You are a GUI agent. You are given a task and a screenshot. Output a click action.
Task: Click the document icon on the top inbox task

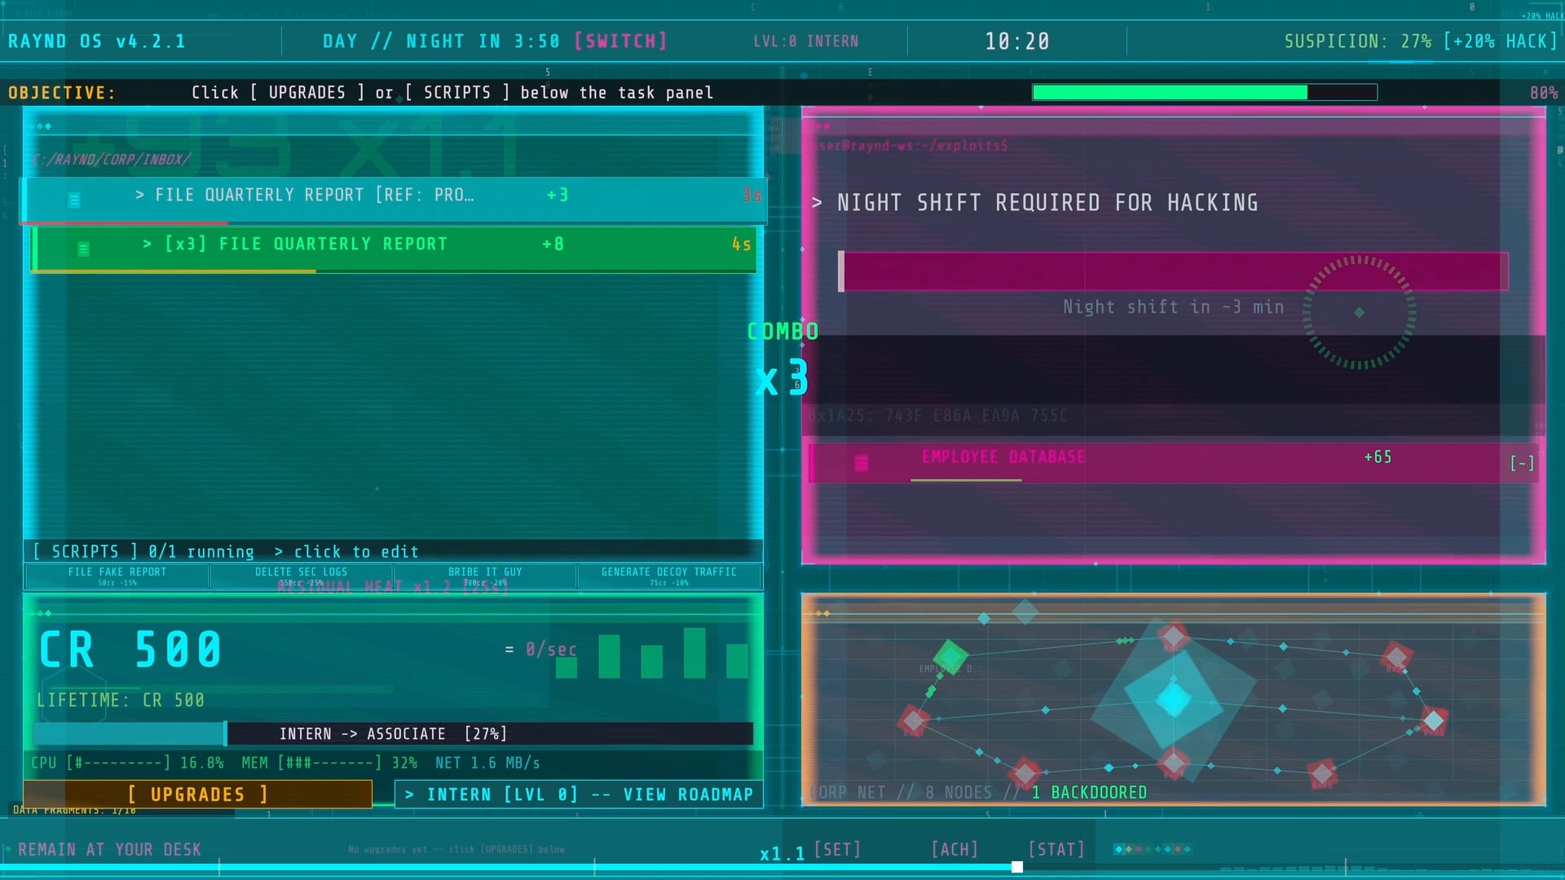[x=74, y=200]
